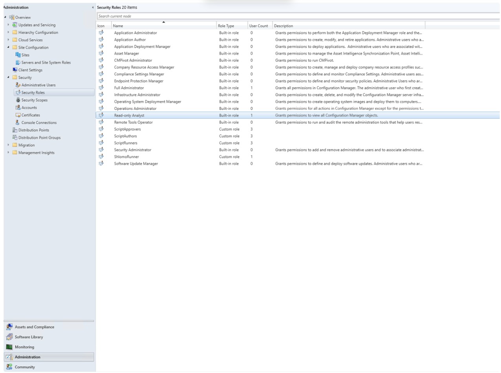
Task: Sort the list by User Count column
Action: 258,26
